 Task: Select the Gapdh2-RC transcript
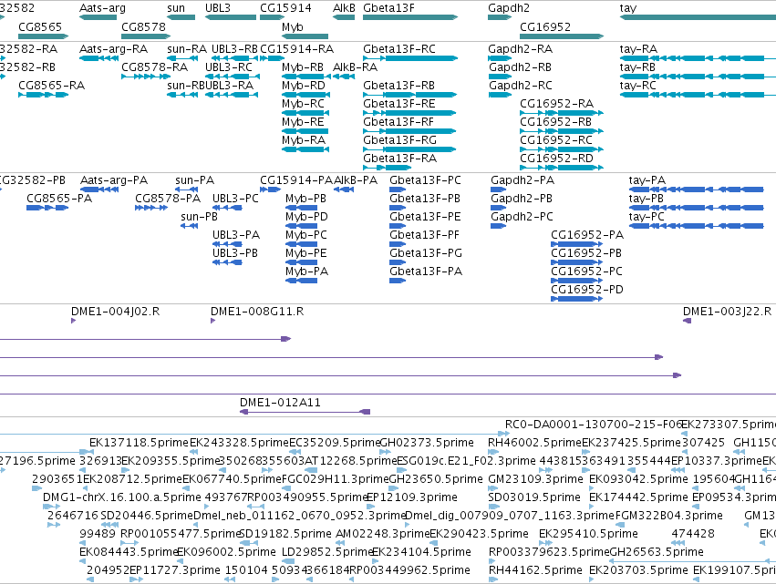[501, 95]
